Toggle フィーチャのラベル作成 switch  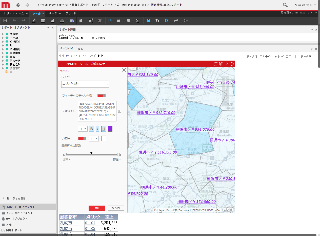[x=101, y=96]
